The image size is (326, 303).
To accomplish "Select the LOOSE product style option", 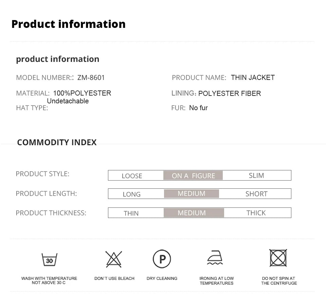I will pyautogui.click(x=132, y=176).
